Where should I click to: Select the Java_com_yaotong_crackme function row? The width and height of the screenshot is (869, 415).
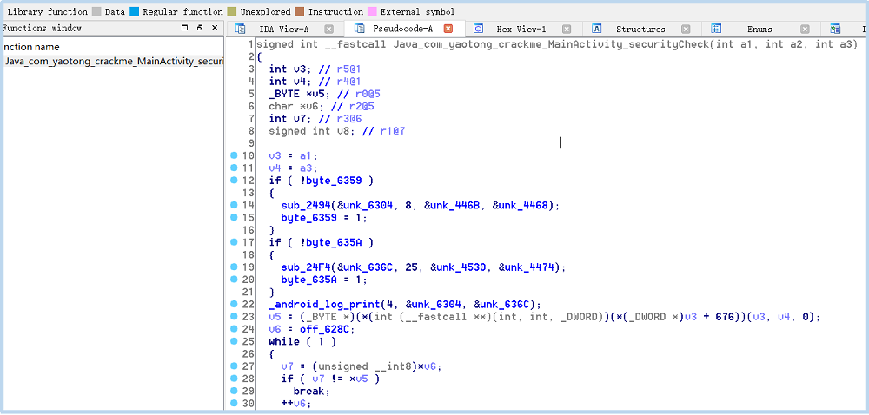click(112, 62)
